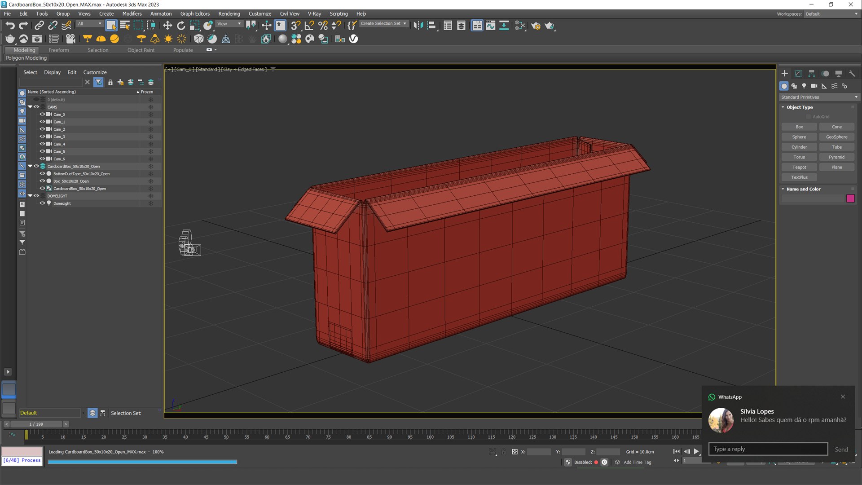The width and height of the screenshot is (862, 485).
Task: Toggle the Angle Snap tool
Action: tap(309, 26)
